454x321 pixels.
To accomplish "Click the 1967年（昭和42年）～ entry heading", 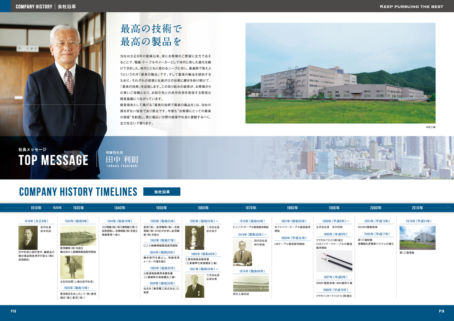I will click(x=204, y=269).
